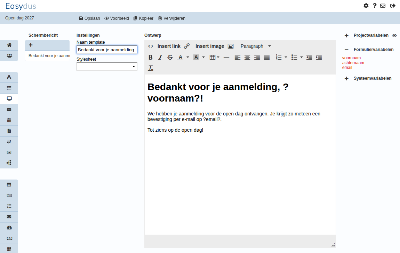Go to home in the sidebar

(x=9, y=45)
